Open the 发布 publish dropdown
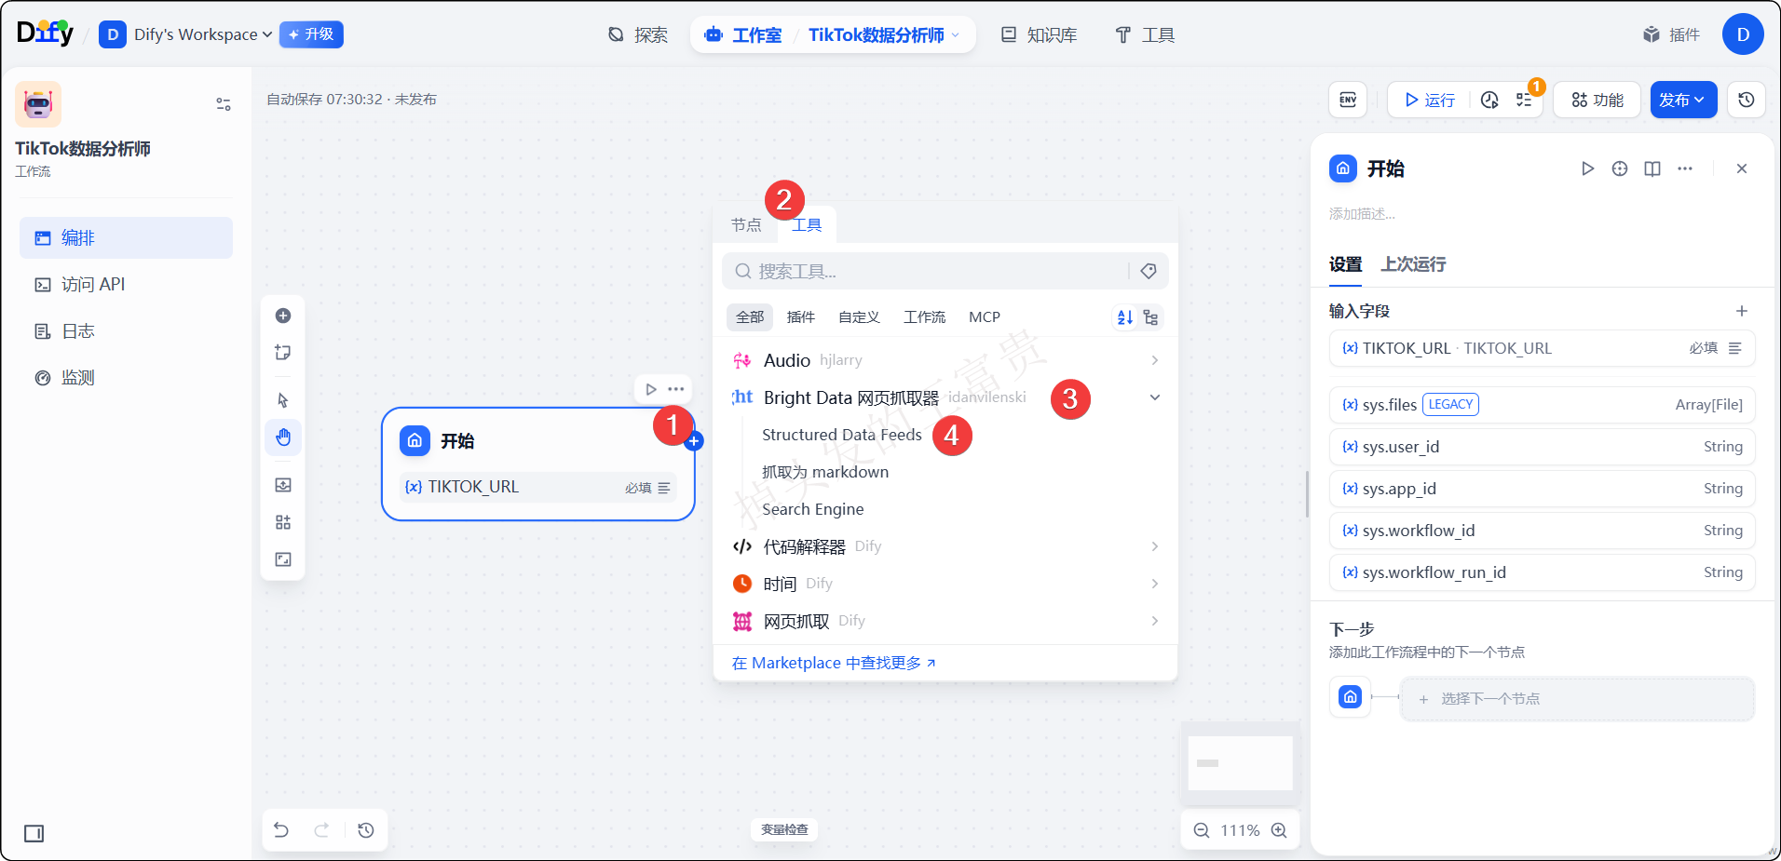 (1683, 100)
